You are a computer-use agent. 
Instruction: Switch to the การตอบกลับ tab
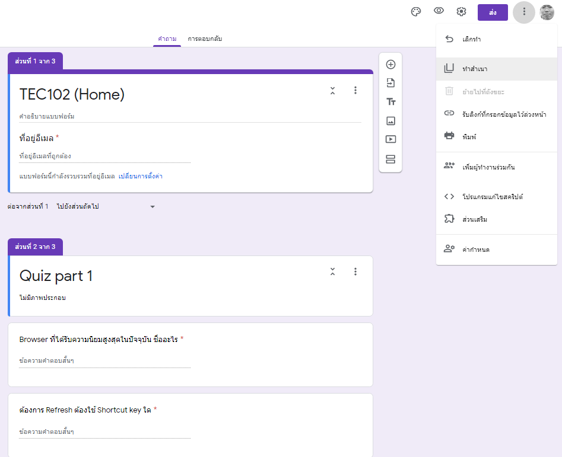(205, 39)
